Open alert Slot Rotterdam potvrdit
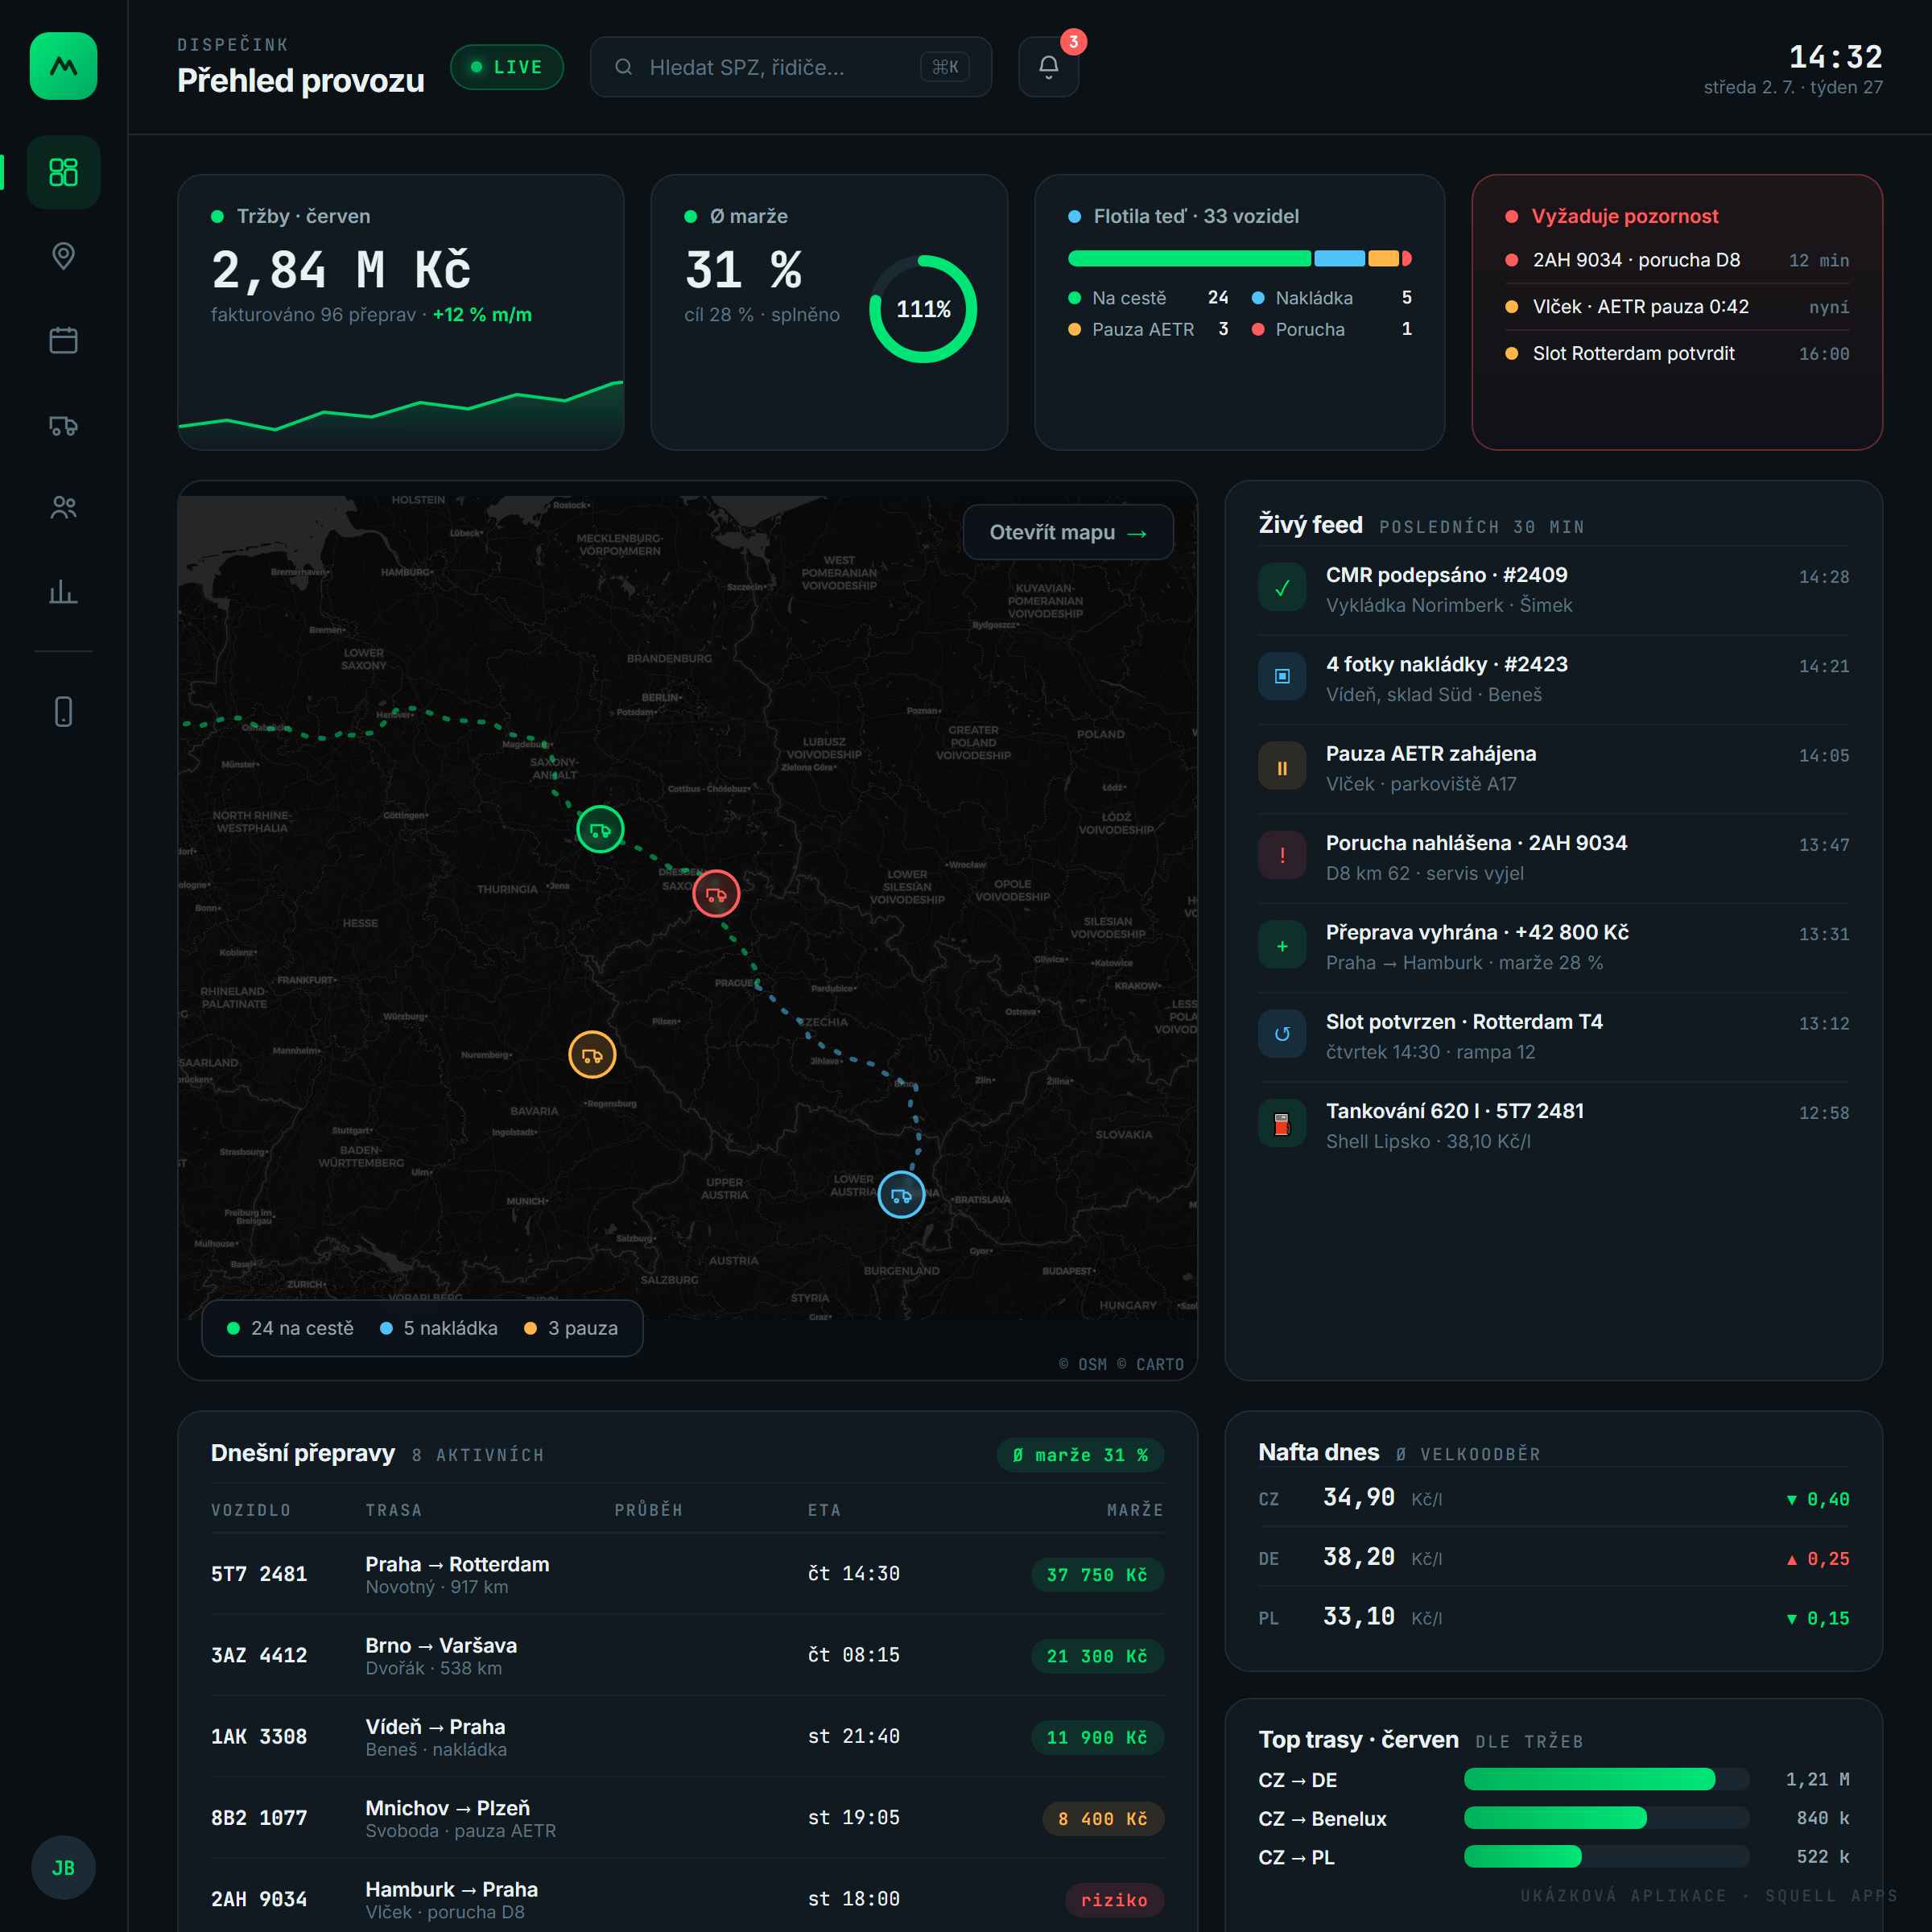 (x=1677, y=353)
